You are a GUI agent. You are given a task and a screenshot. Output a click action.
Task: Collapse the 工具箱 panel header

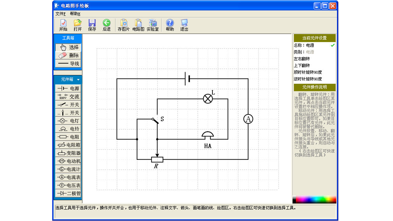click(x=68, y=38)
